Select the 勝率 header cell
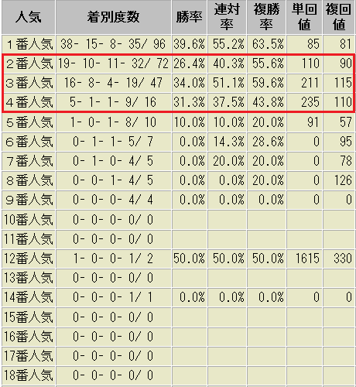The image size is (356, 387). tap(189, 17)
